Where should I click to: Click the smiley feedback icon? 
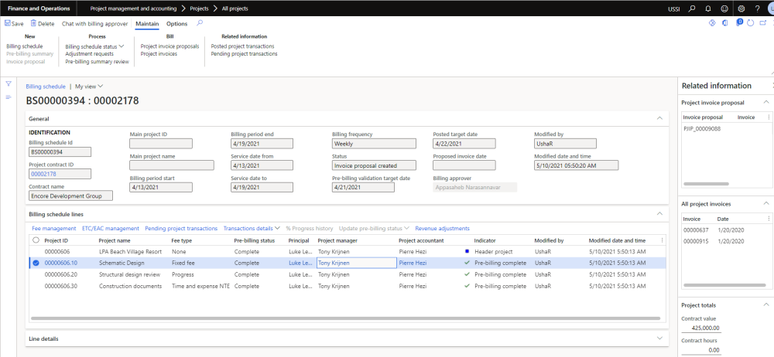coord(724,8)
